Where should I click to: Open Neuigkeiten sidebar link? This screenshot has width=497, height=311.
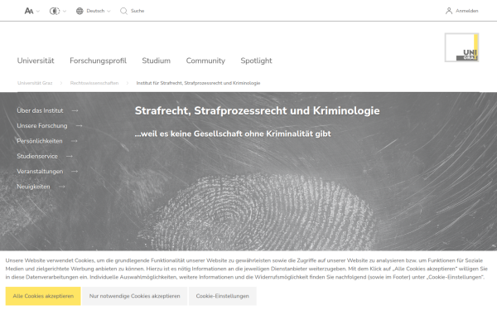[33, 187]
